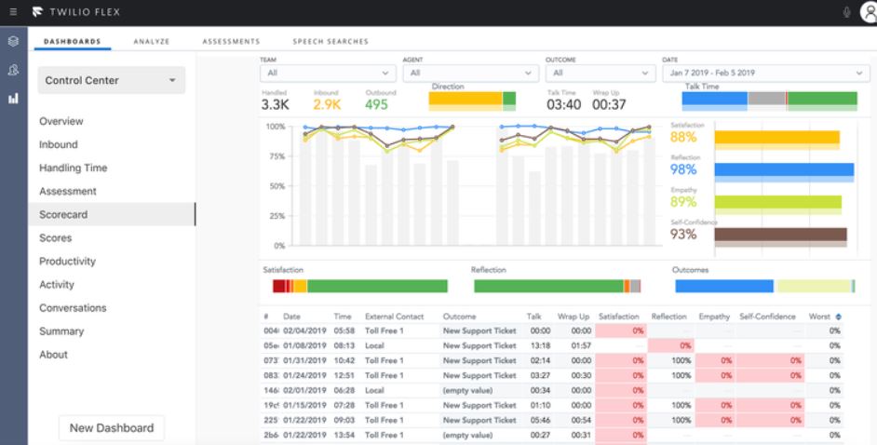The image size is (877, 445).
Task: Select the row dated 01/15/2019
Action: click(551, 405)
